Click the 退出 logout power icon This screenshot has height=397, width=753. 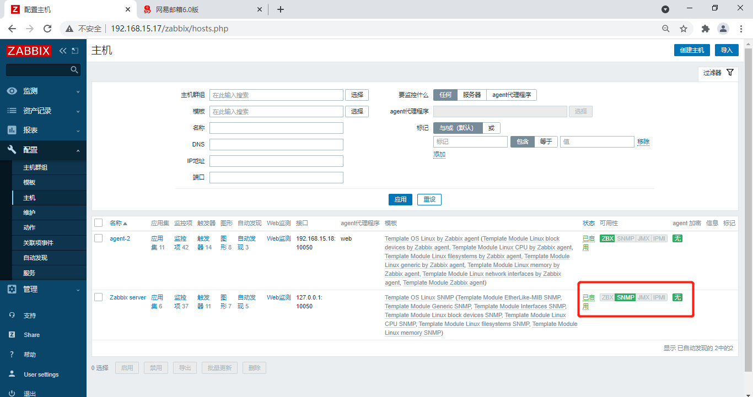12,394
